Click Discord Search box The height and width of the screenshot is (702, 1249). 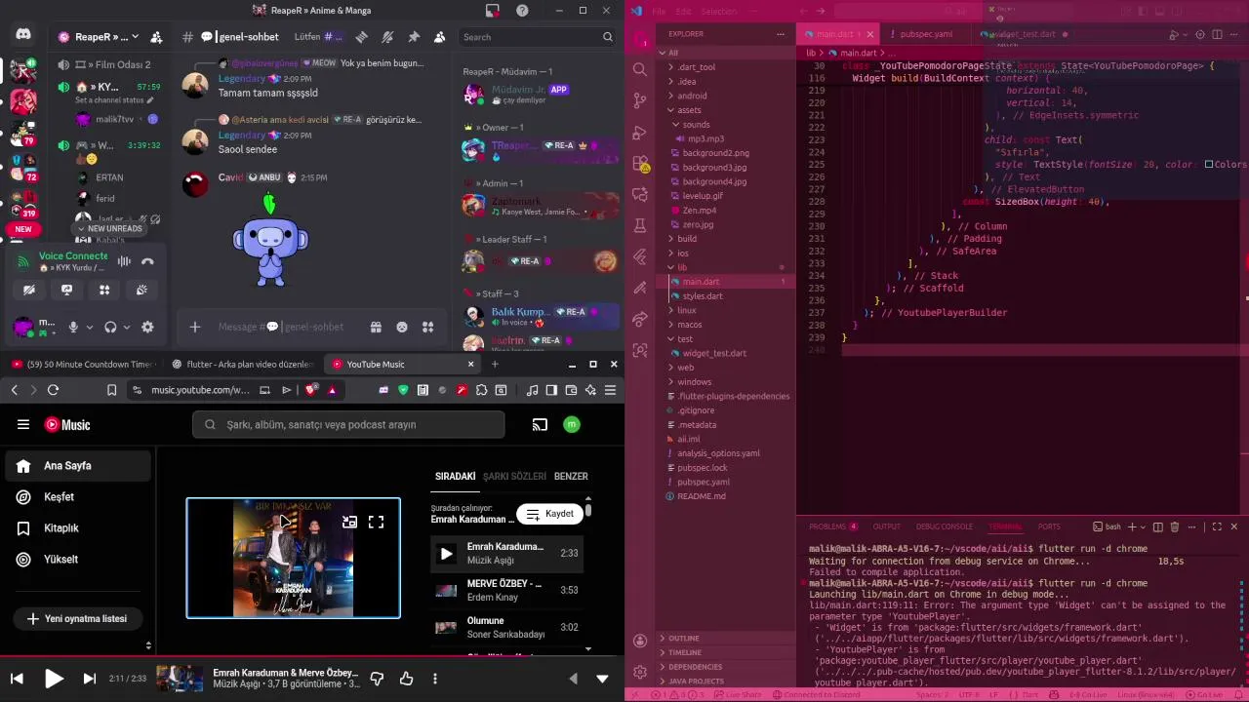pyautogui.click(x=538, y=37)
